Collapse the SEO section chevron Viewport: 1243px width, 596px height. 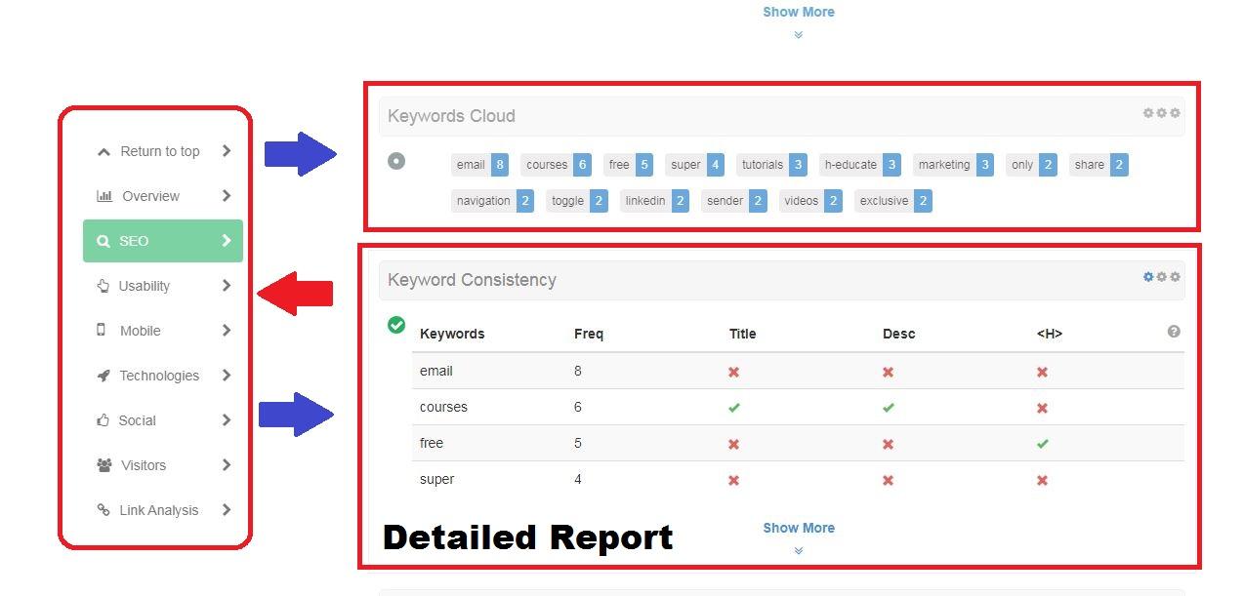(226, 241)
